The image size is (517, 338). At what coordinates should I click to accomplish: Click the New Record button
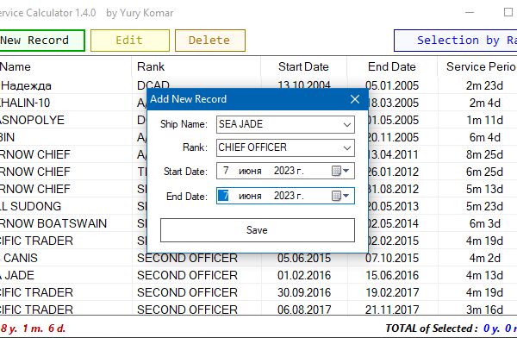42,41
